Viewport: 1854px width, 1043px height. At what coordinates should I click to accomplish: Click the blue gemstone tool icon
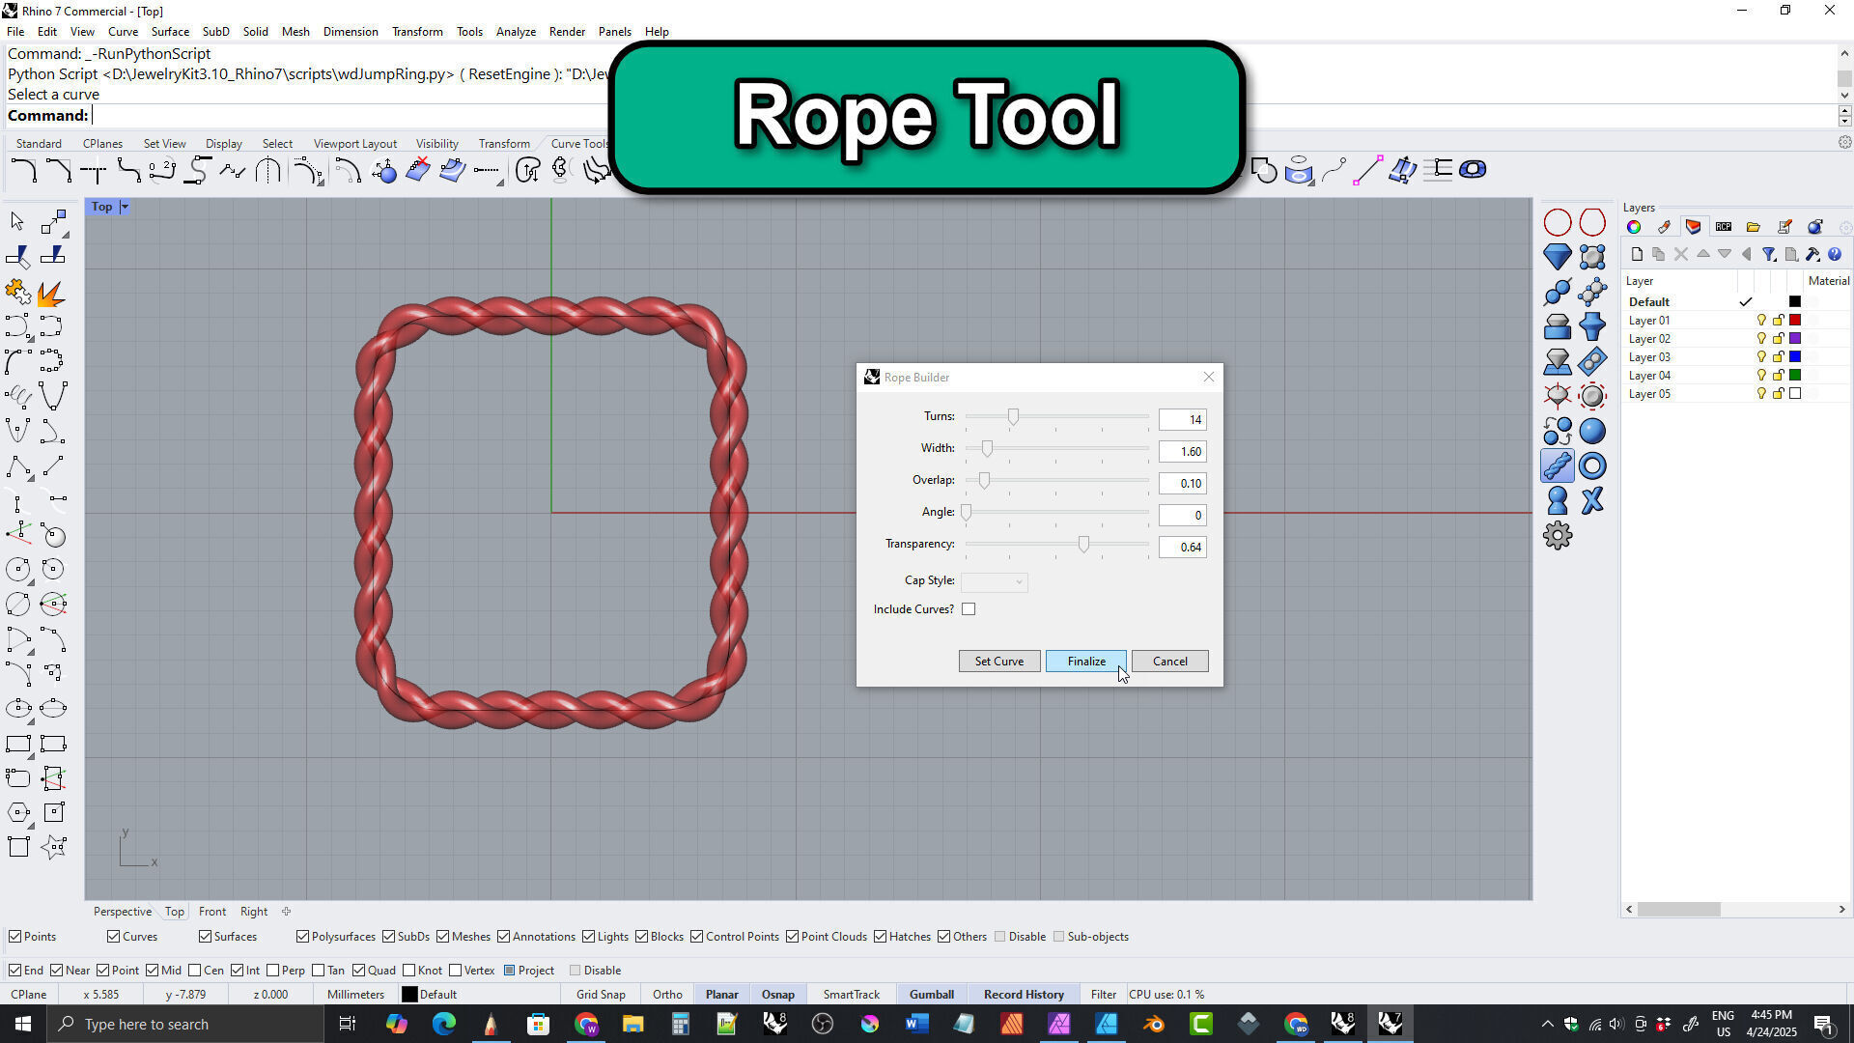coord(1557,257)
